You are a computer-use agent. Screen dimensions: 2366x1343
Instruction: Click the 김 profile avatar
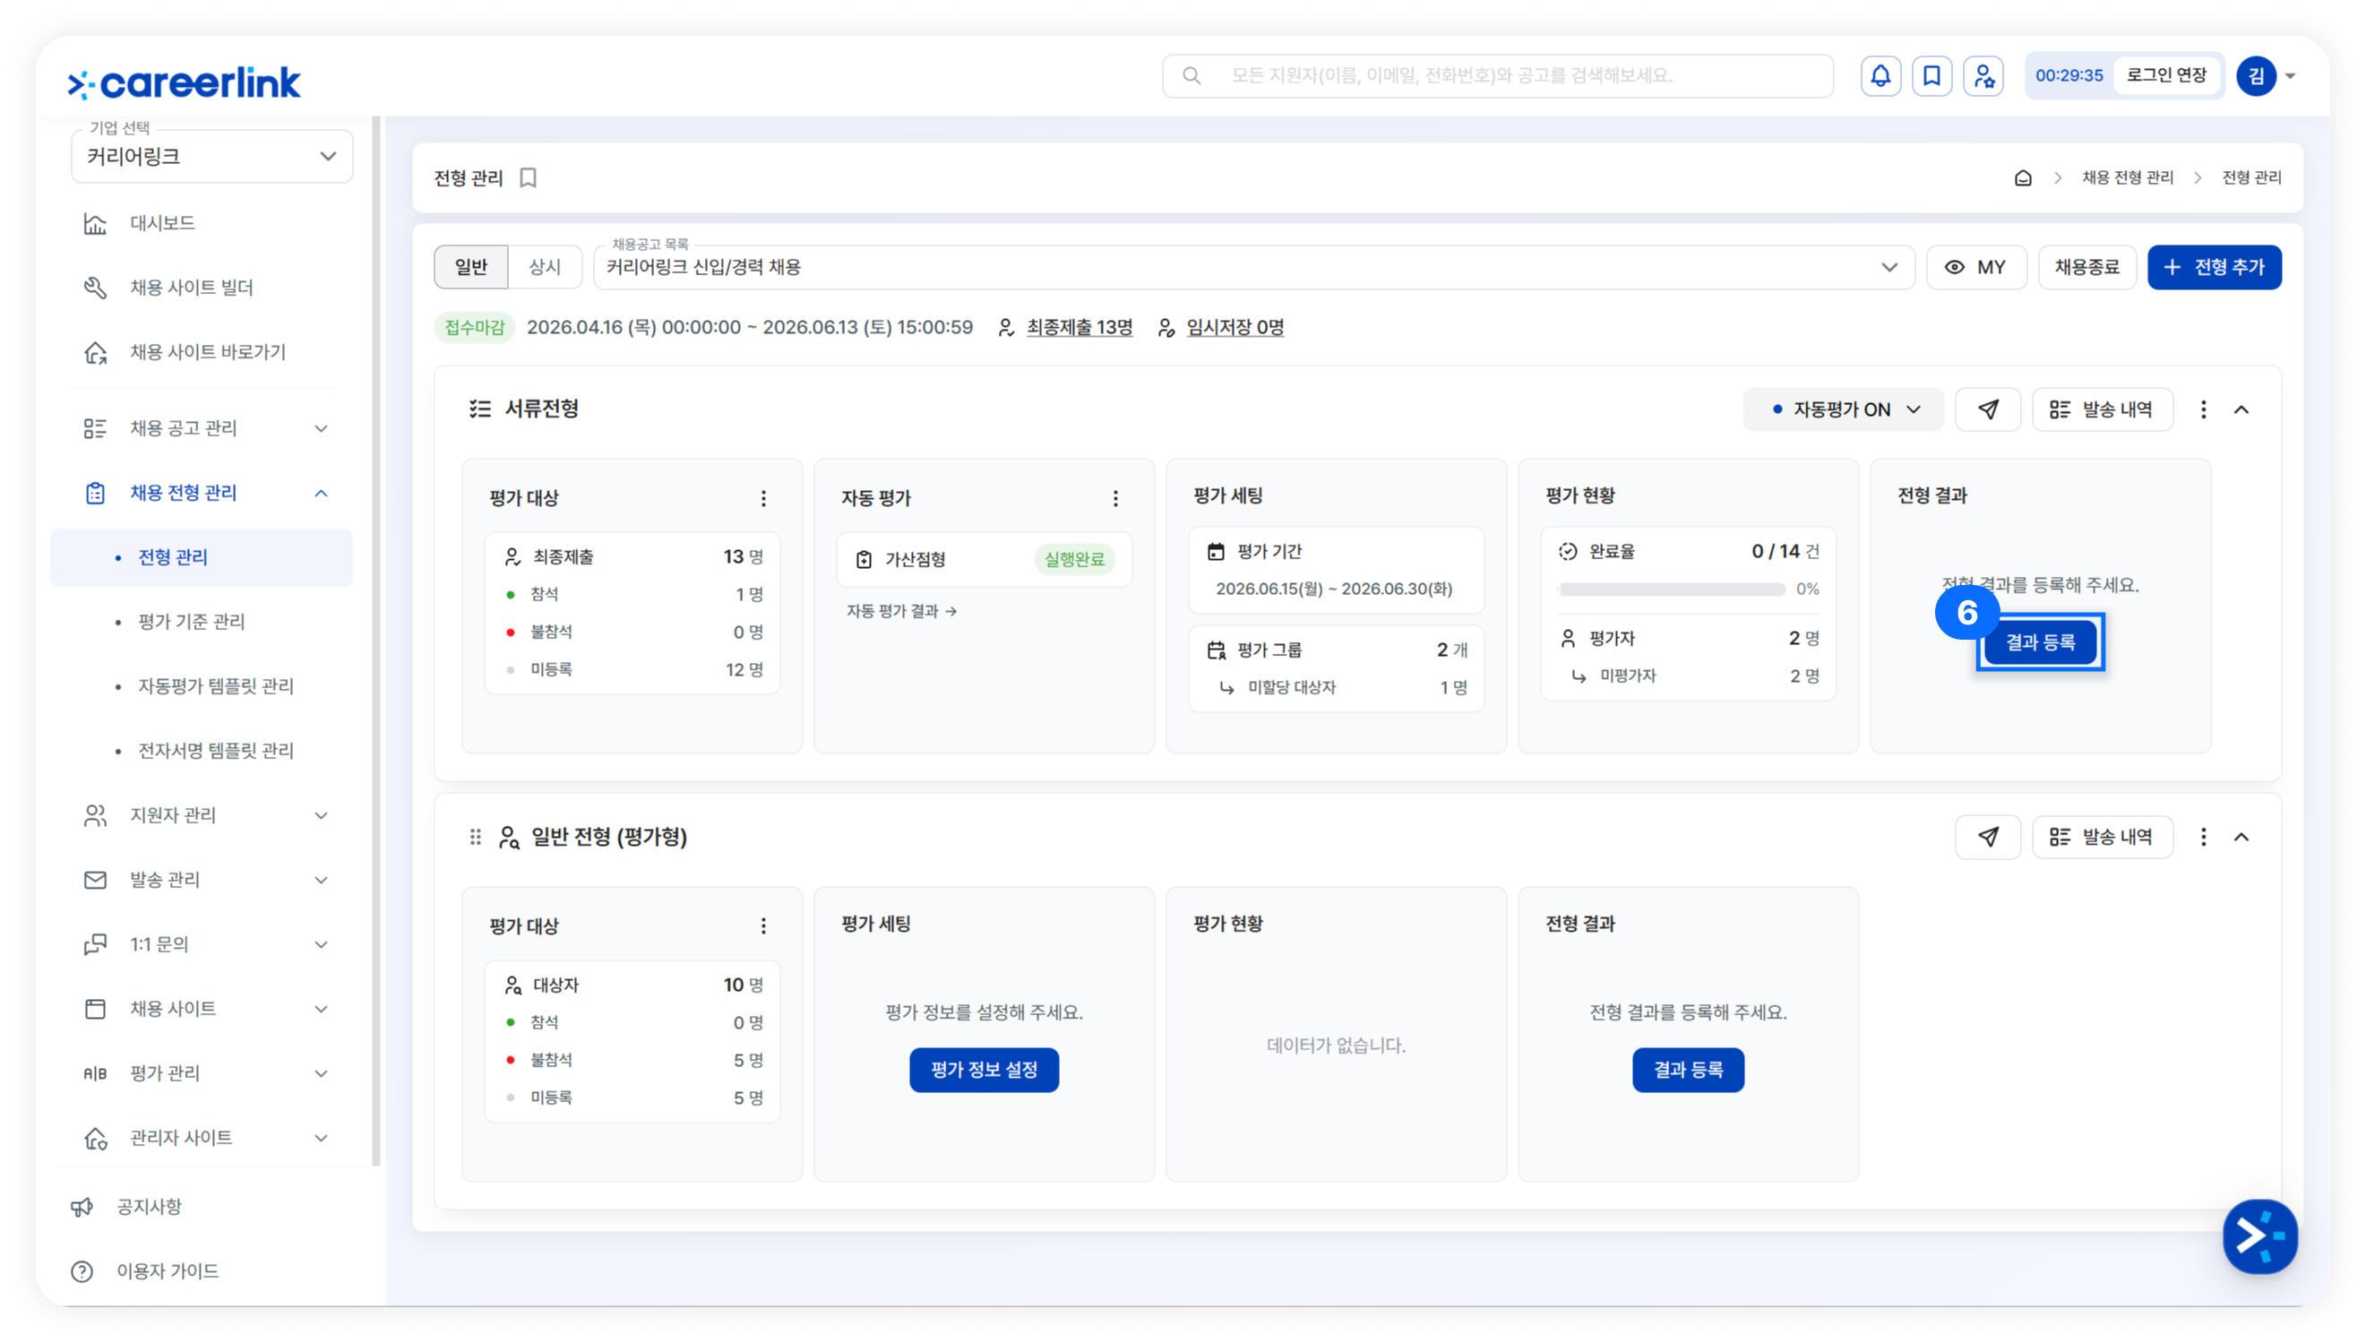click(x=2257, y=75)
